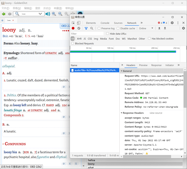The height and width of the screenshot is (169, 187).
Task: Click view source next to Response Headers
Action: tap(156, 113)
